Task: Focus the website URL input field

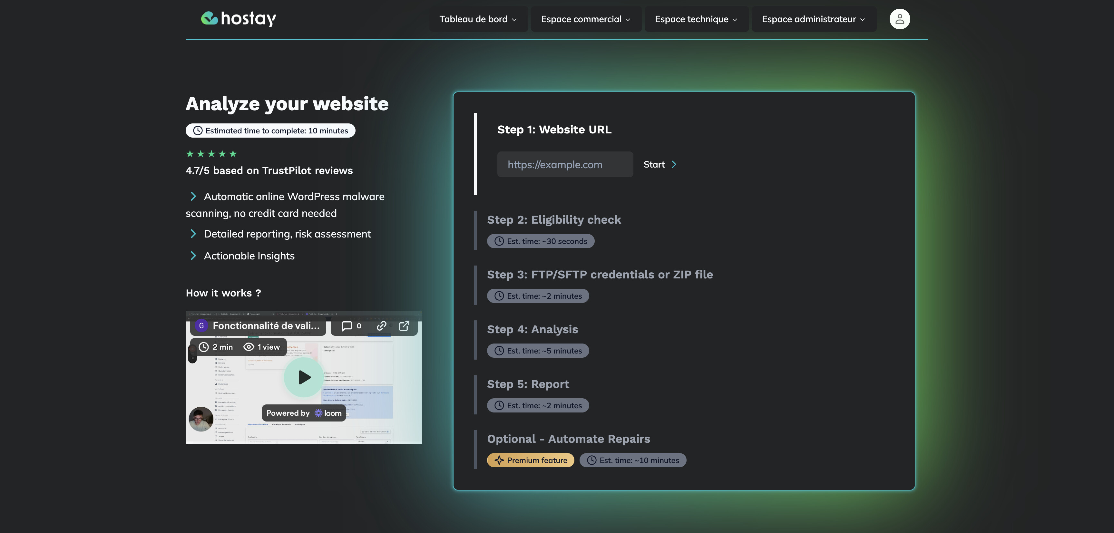Action: (565, 164)
